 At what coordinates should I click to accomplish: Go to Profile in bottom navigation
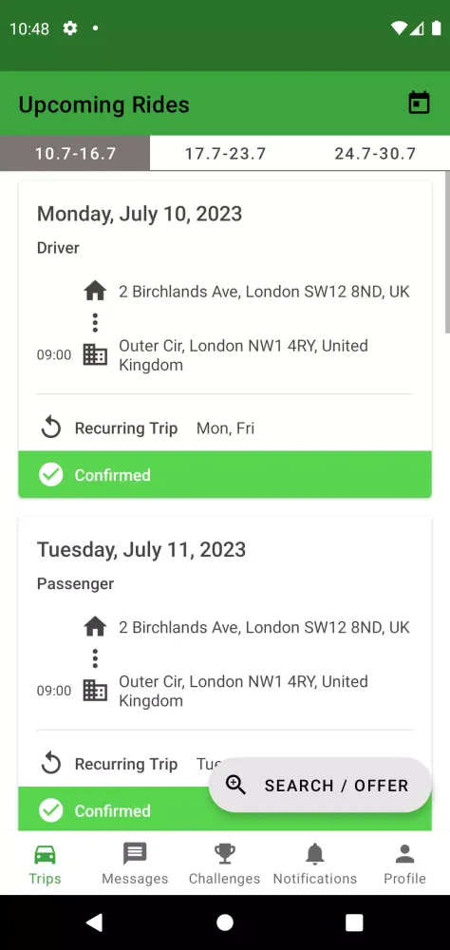404,864
